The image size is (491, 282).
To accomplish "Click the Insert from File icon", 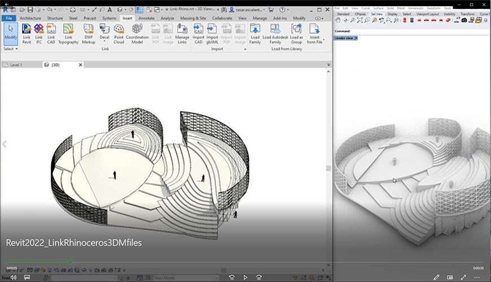I will pos(314,29).
